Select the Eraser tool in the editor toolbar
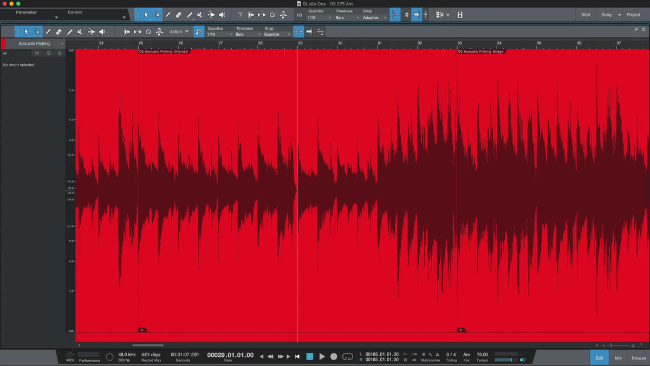This screenshot has width=650, height=366. click(58, 32)
